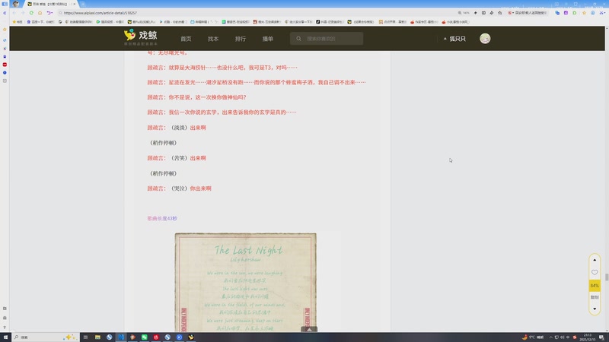Viewport: 609px width, 342px height.
Task: Click the browser forward arrow
Action: 23,13
